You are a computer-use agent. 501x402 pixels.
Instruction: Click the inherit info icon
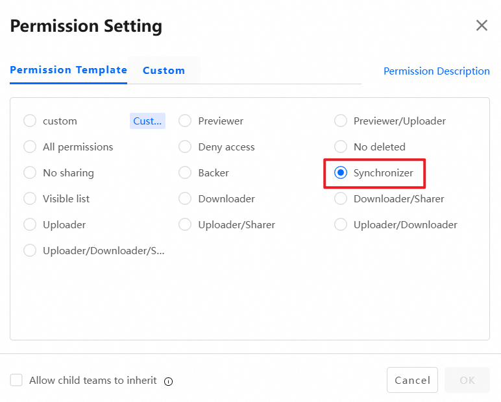point(169,381)
